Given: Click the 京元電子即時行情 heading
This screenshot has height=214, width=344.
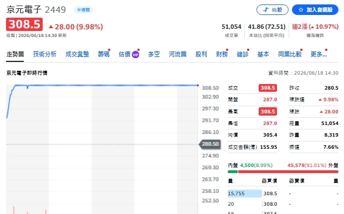Looking at the screenshot, I should click(27, 73).
